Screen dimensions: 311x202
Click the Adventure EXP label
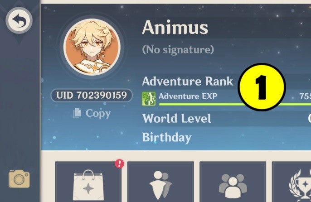coord(188,96)
